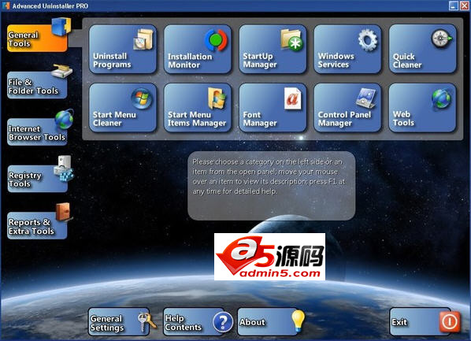Click the Quick Cleaner compass icon
The width and height of the screenshot is (471, 341).
tap(442, 39)
